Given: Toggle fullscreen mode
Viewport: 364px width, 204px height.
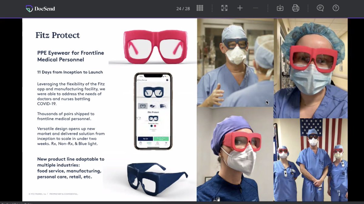Looking at the screenshot, I should [224, 8].
